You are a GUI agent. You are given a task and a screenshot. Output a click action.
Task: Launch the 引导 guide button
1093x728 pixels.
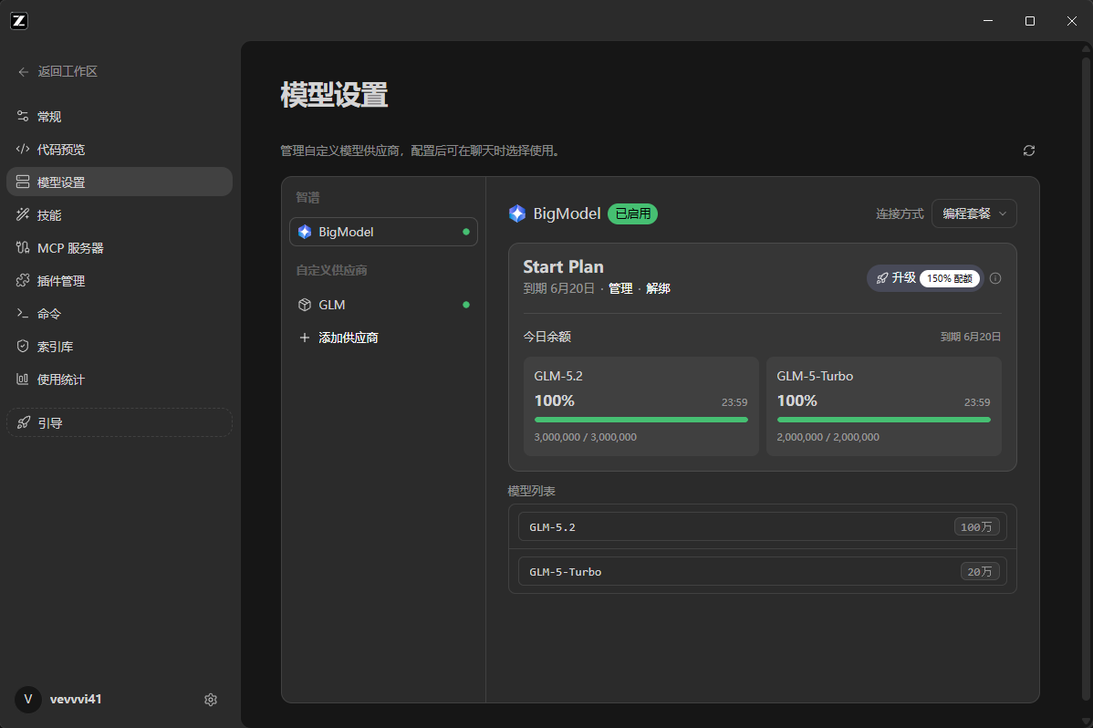[120, 422]
